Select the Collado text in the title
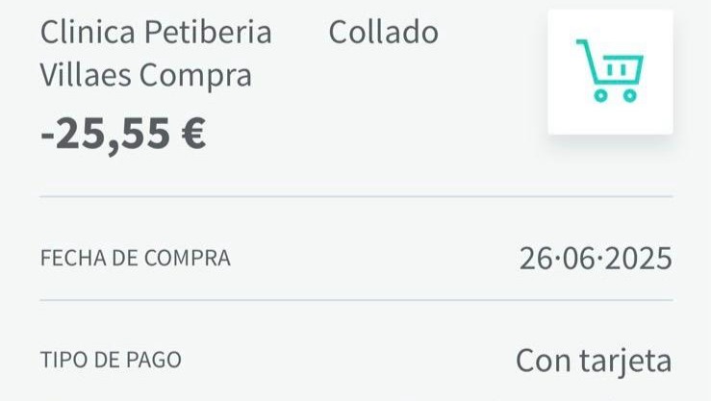This screenshot has width=711, height=401. (383, 32)
